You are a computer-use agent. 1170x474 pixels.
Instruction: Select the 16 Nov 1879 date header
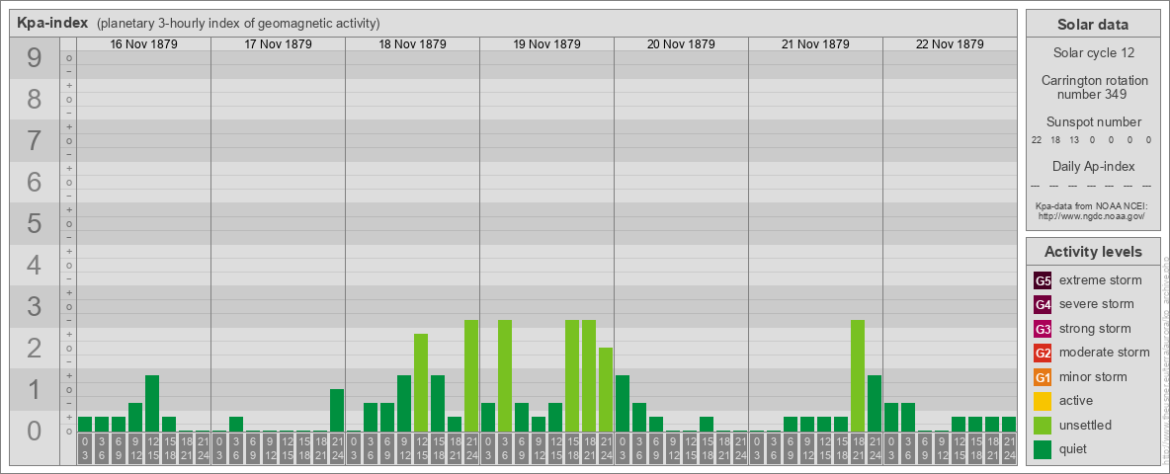[144, 44]
